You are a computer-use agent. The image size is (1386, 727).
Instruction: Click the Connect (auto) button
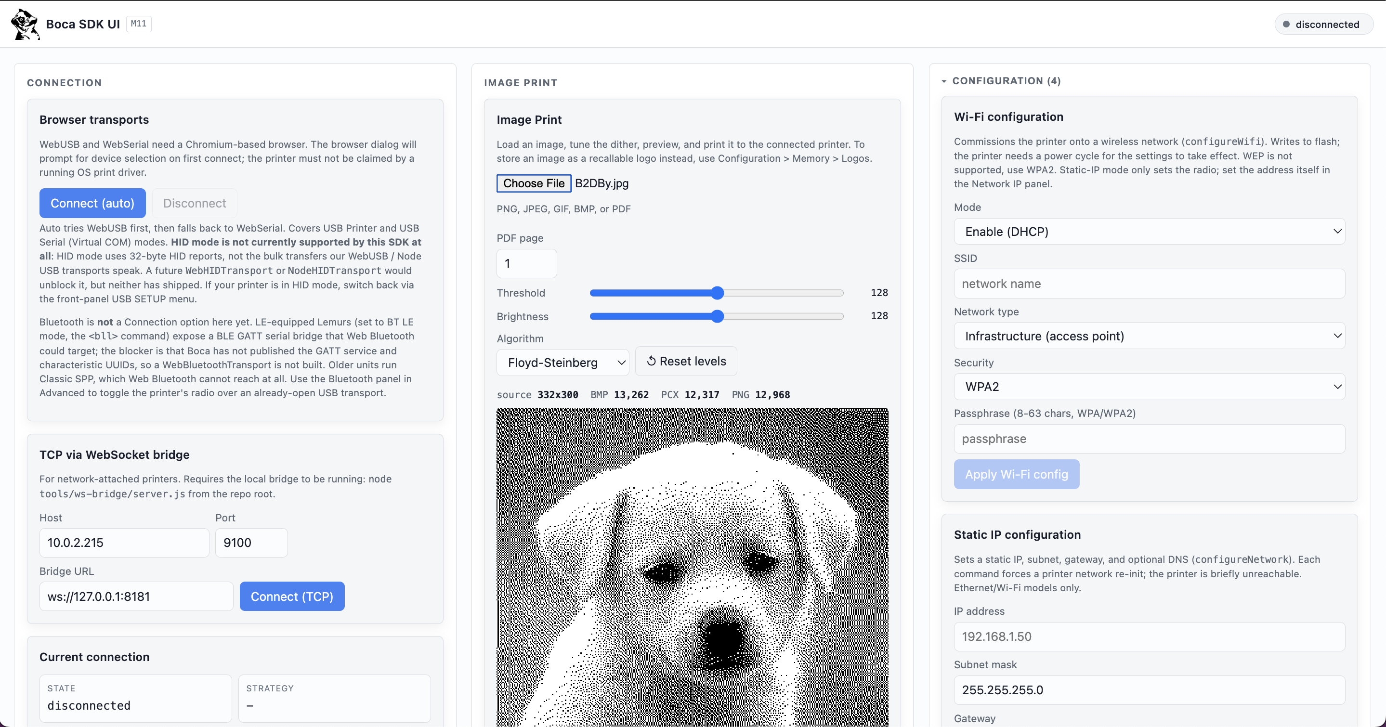pos(92,203)
